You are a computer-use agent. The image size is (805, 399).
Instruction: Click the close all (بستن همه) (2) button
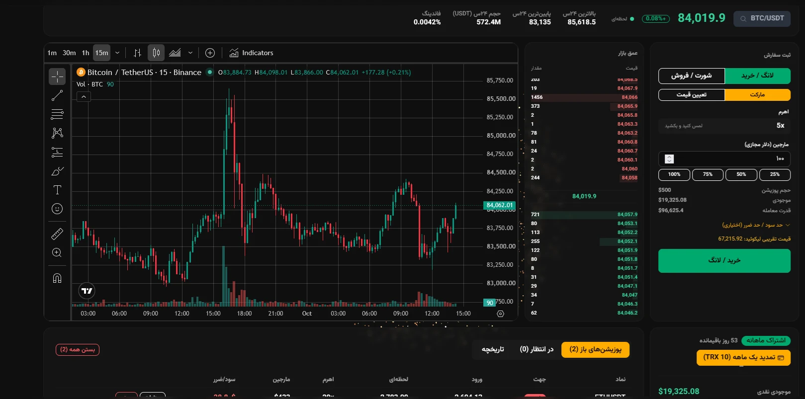point(78,350)
